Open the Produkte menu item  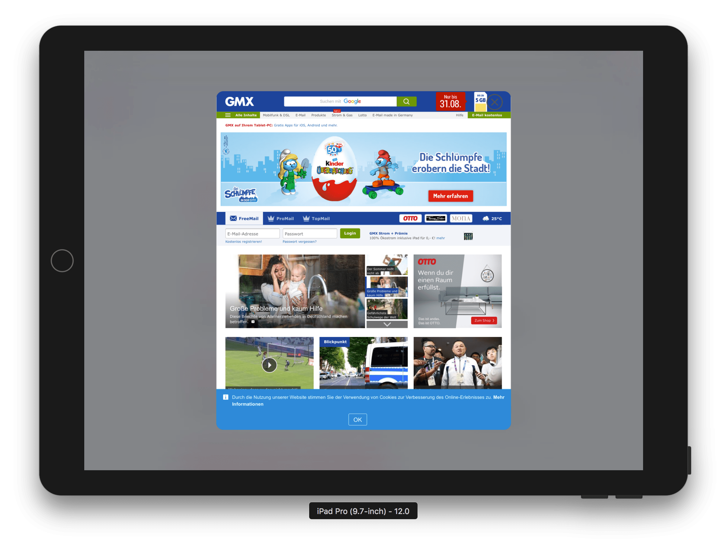pos(319,115)
